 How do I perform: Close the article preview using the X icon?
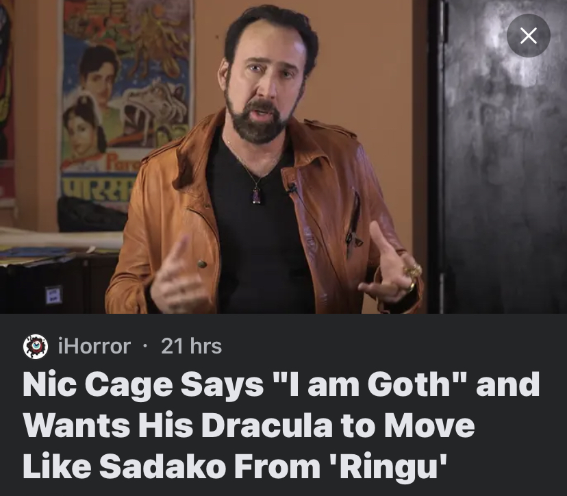tap(528, 36)
